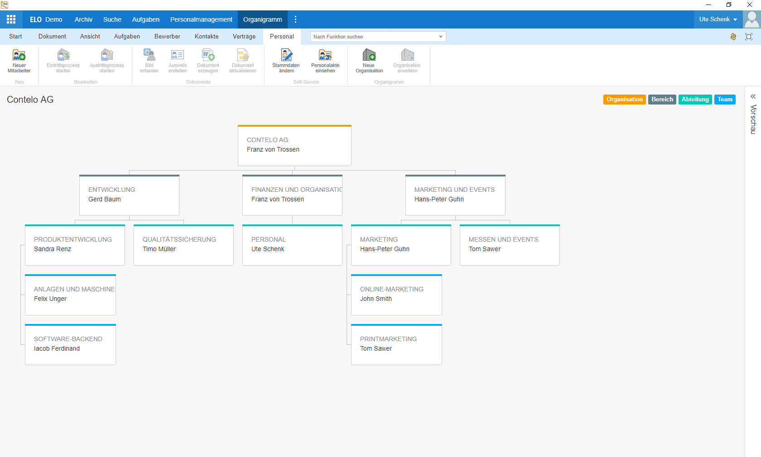Click the gray Bereich legend tag
761x457 pixels.
662,100
